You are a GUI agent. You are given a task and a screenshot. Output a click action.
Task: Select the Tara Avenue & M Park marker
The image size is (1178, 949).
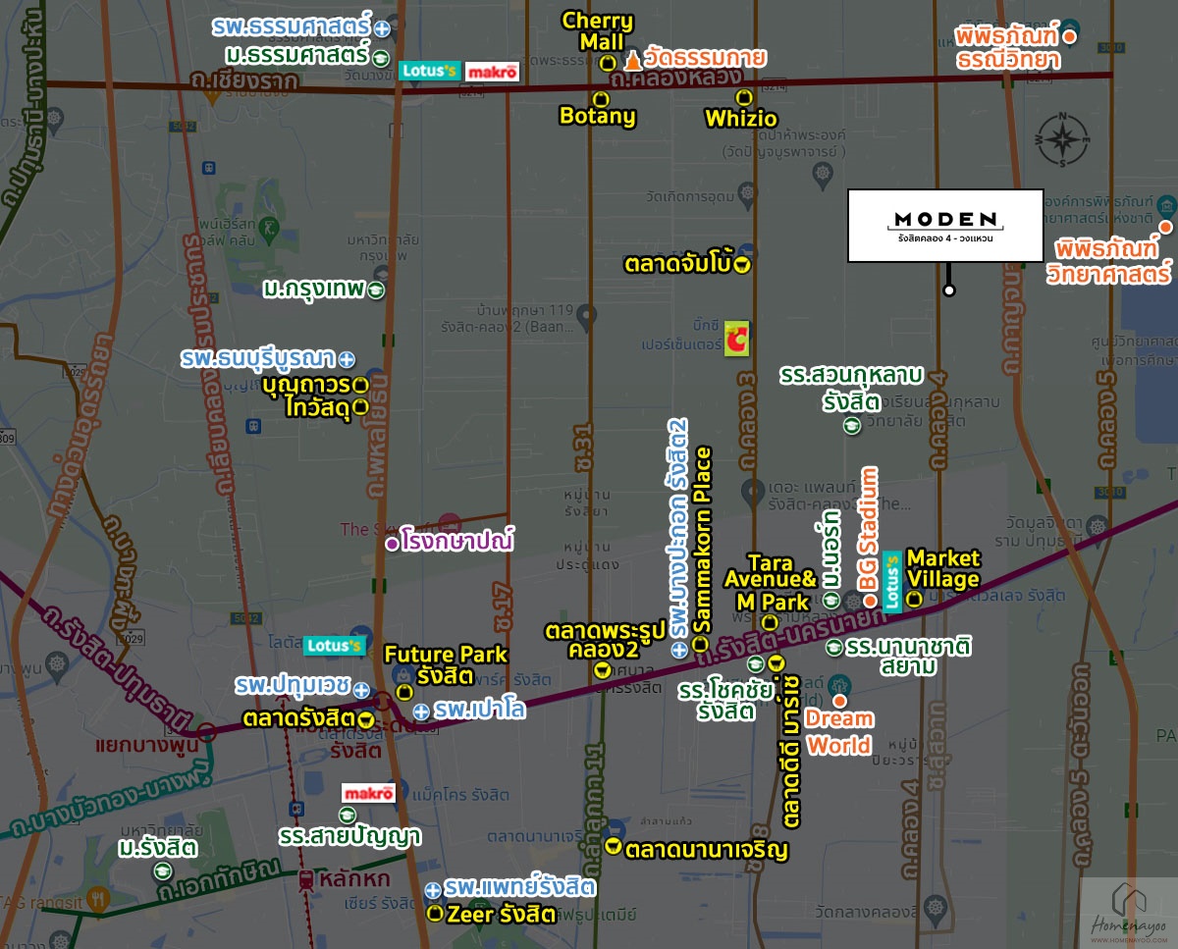coord(770,622)
